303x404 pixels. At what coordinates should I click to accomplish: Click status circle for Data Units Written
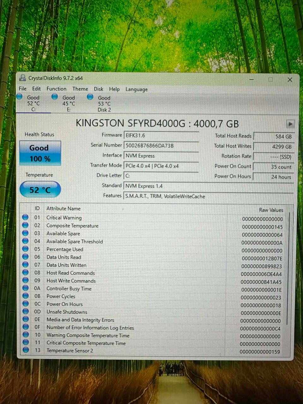click(x=25, y=264)
